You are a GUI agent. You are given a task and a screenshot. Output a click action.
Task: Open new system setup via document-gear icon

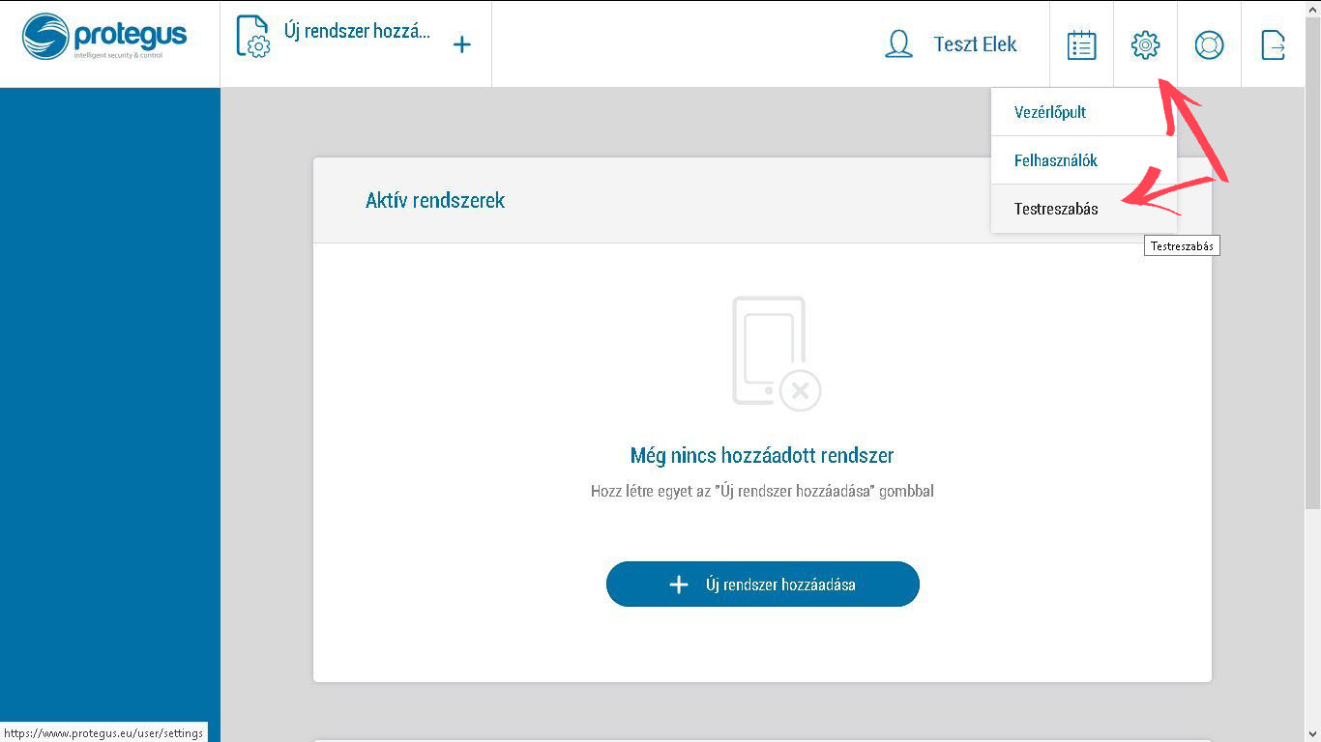[251, 39]
